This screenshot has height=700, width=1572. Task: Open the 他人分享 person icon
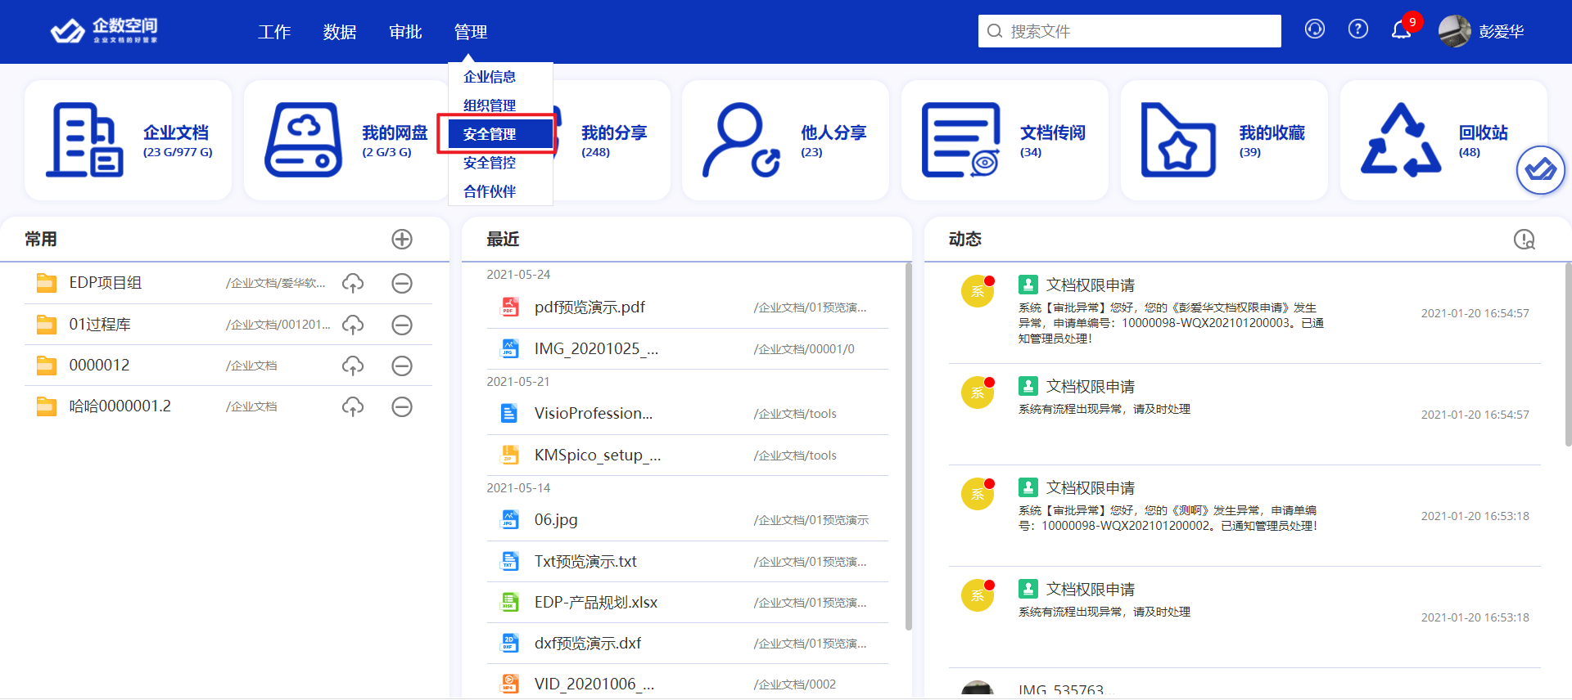[x=742, y=140]
